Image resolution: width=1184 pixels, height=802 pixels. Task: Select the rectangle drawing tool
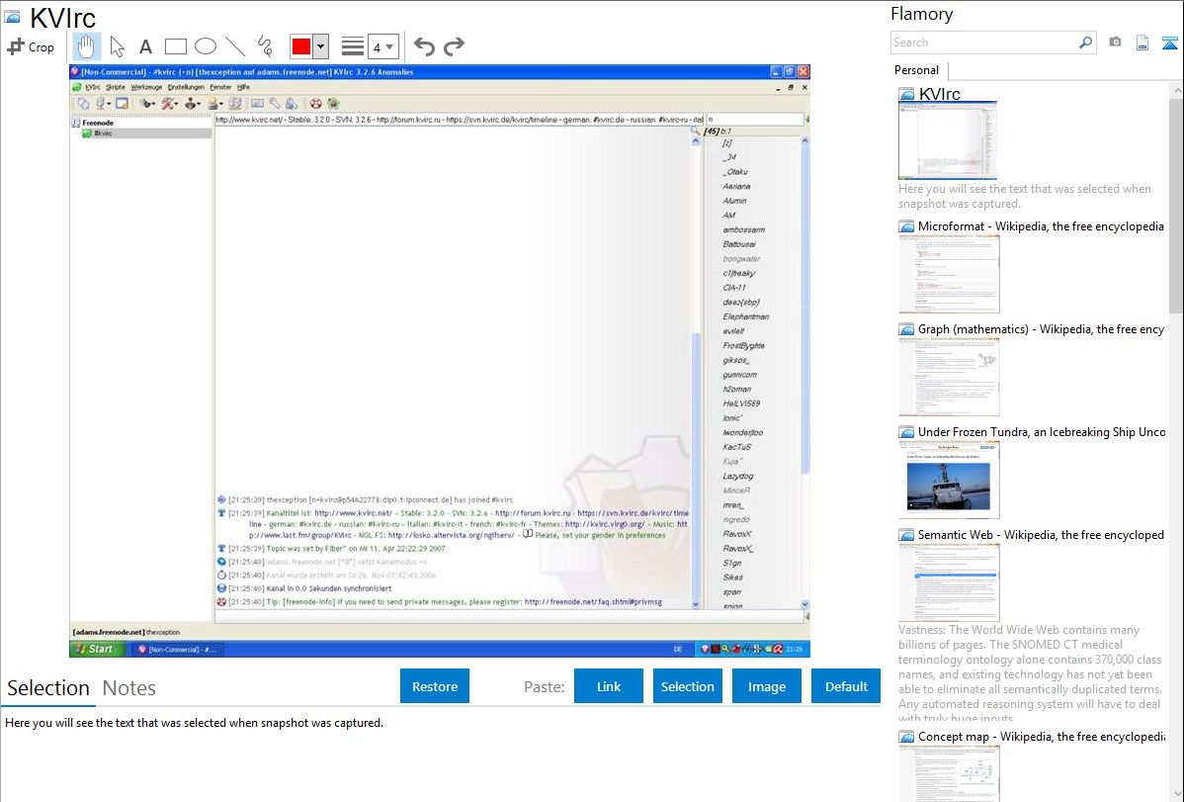(175, 46)
